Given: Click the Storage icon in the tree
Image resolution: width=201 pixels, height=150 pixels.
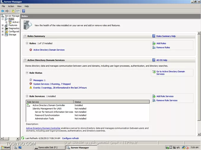Looking at the screenshot, I should (x=6, y=35).
